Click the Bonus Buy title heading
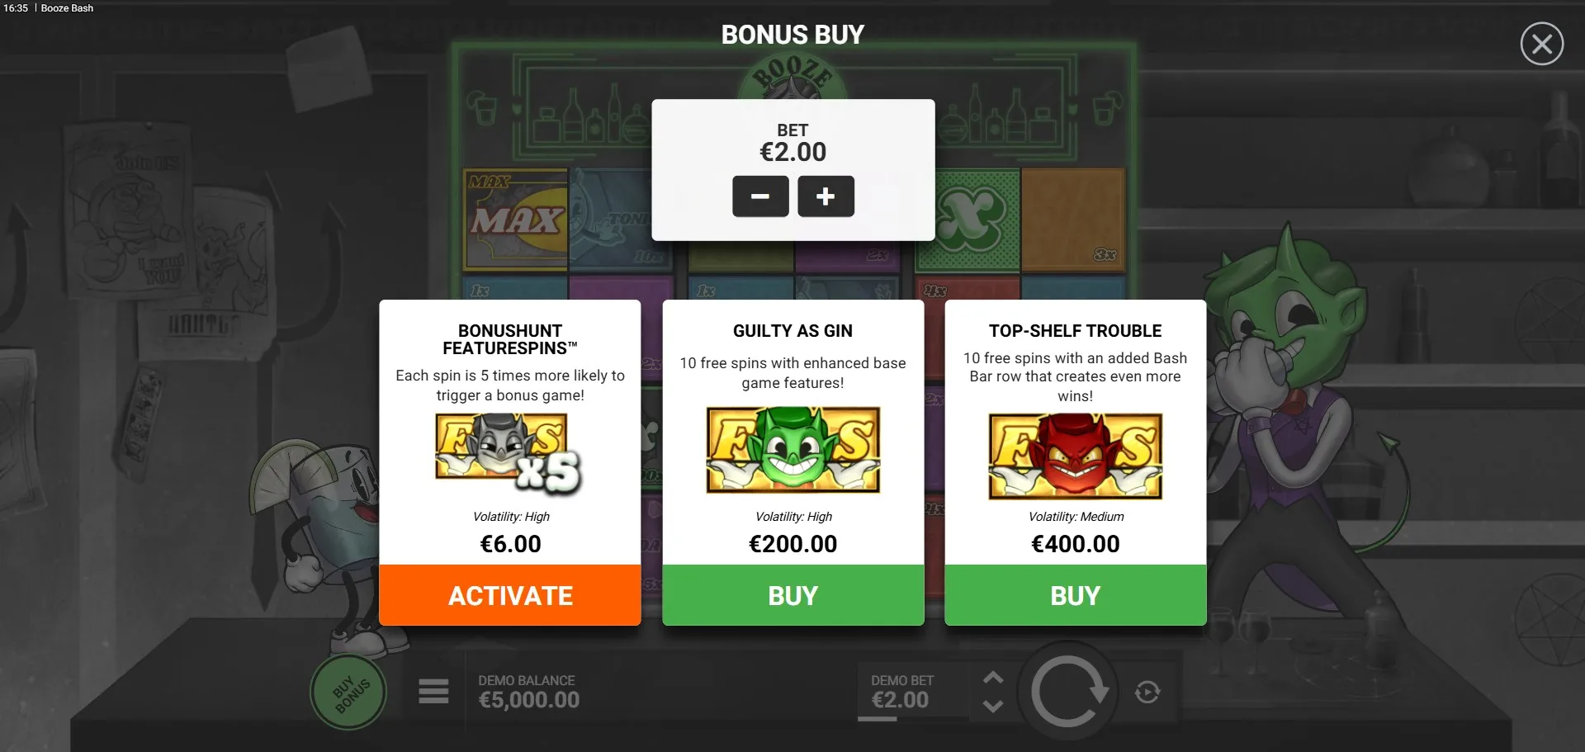This screenshot has height=752, width=1585. pyautogui.click(x=792, y=35)
